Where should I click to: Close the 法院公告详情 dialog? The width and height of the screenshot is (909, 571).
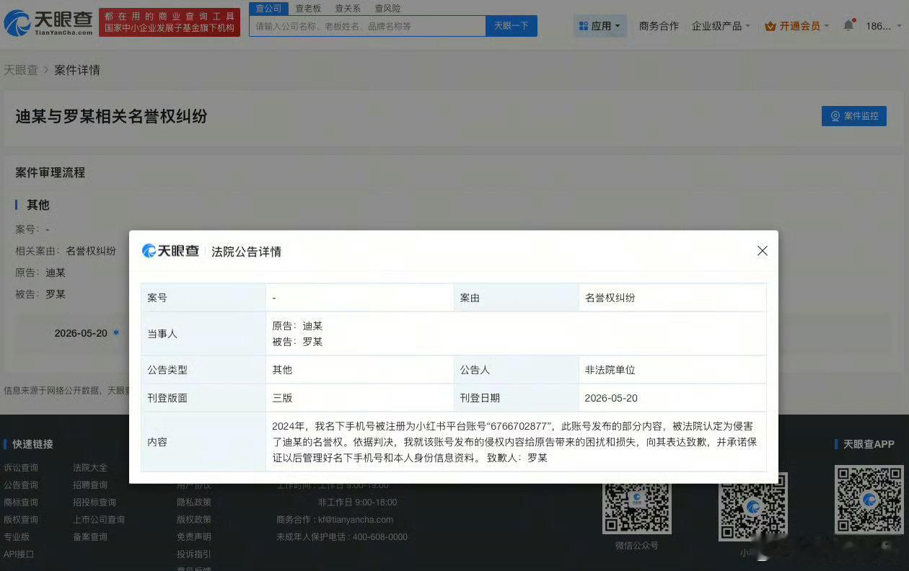tap(763, 251)
